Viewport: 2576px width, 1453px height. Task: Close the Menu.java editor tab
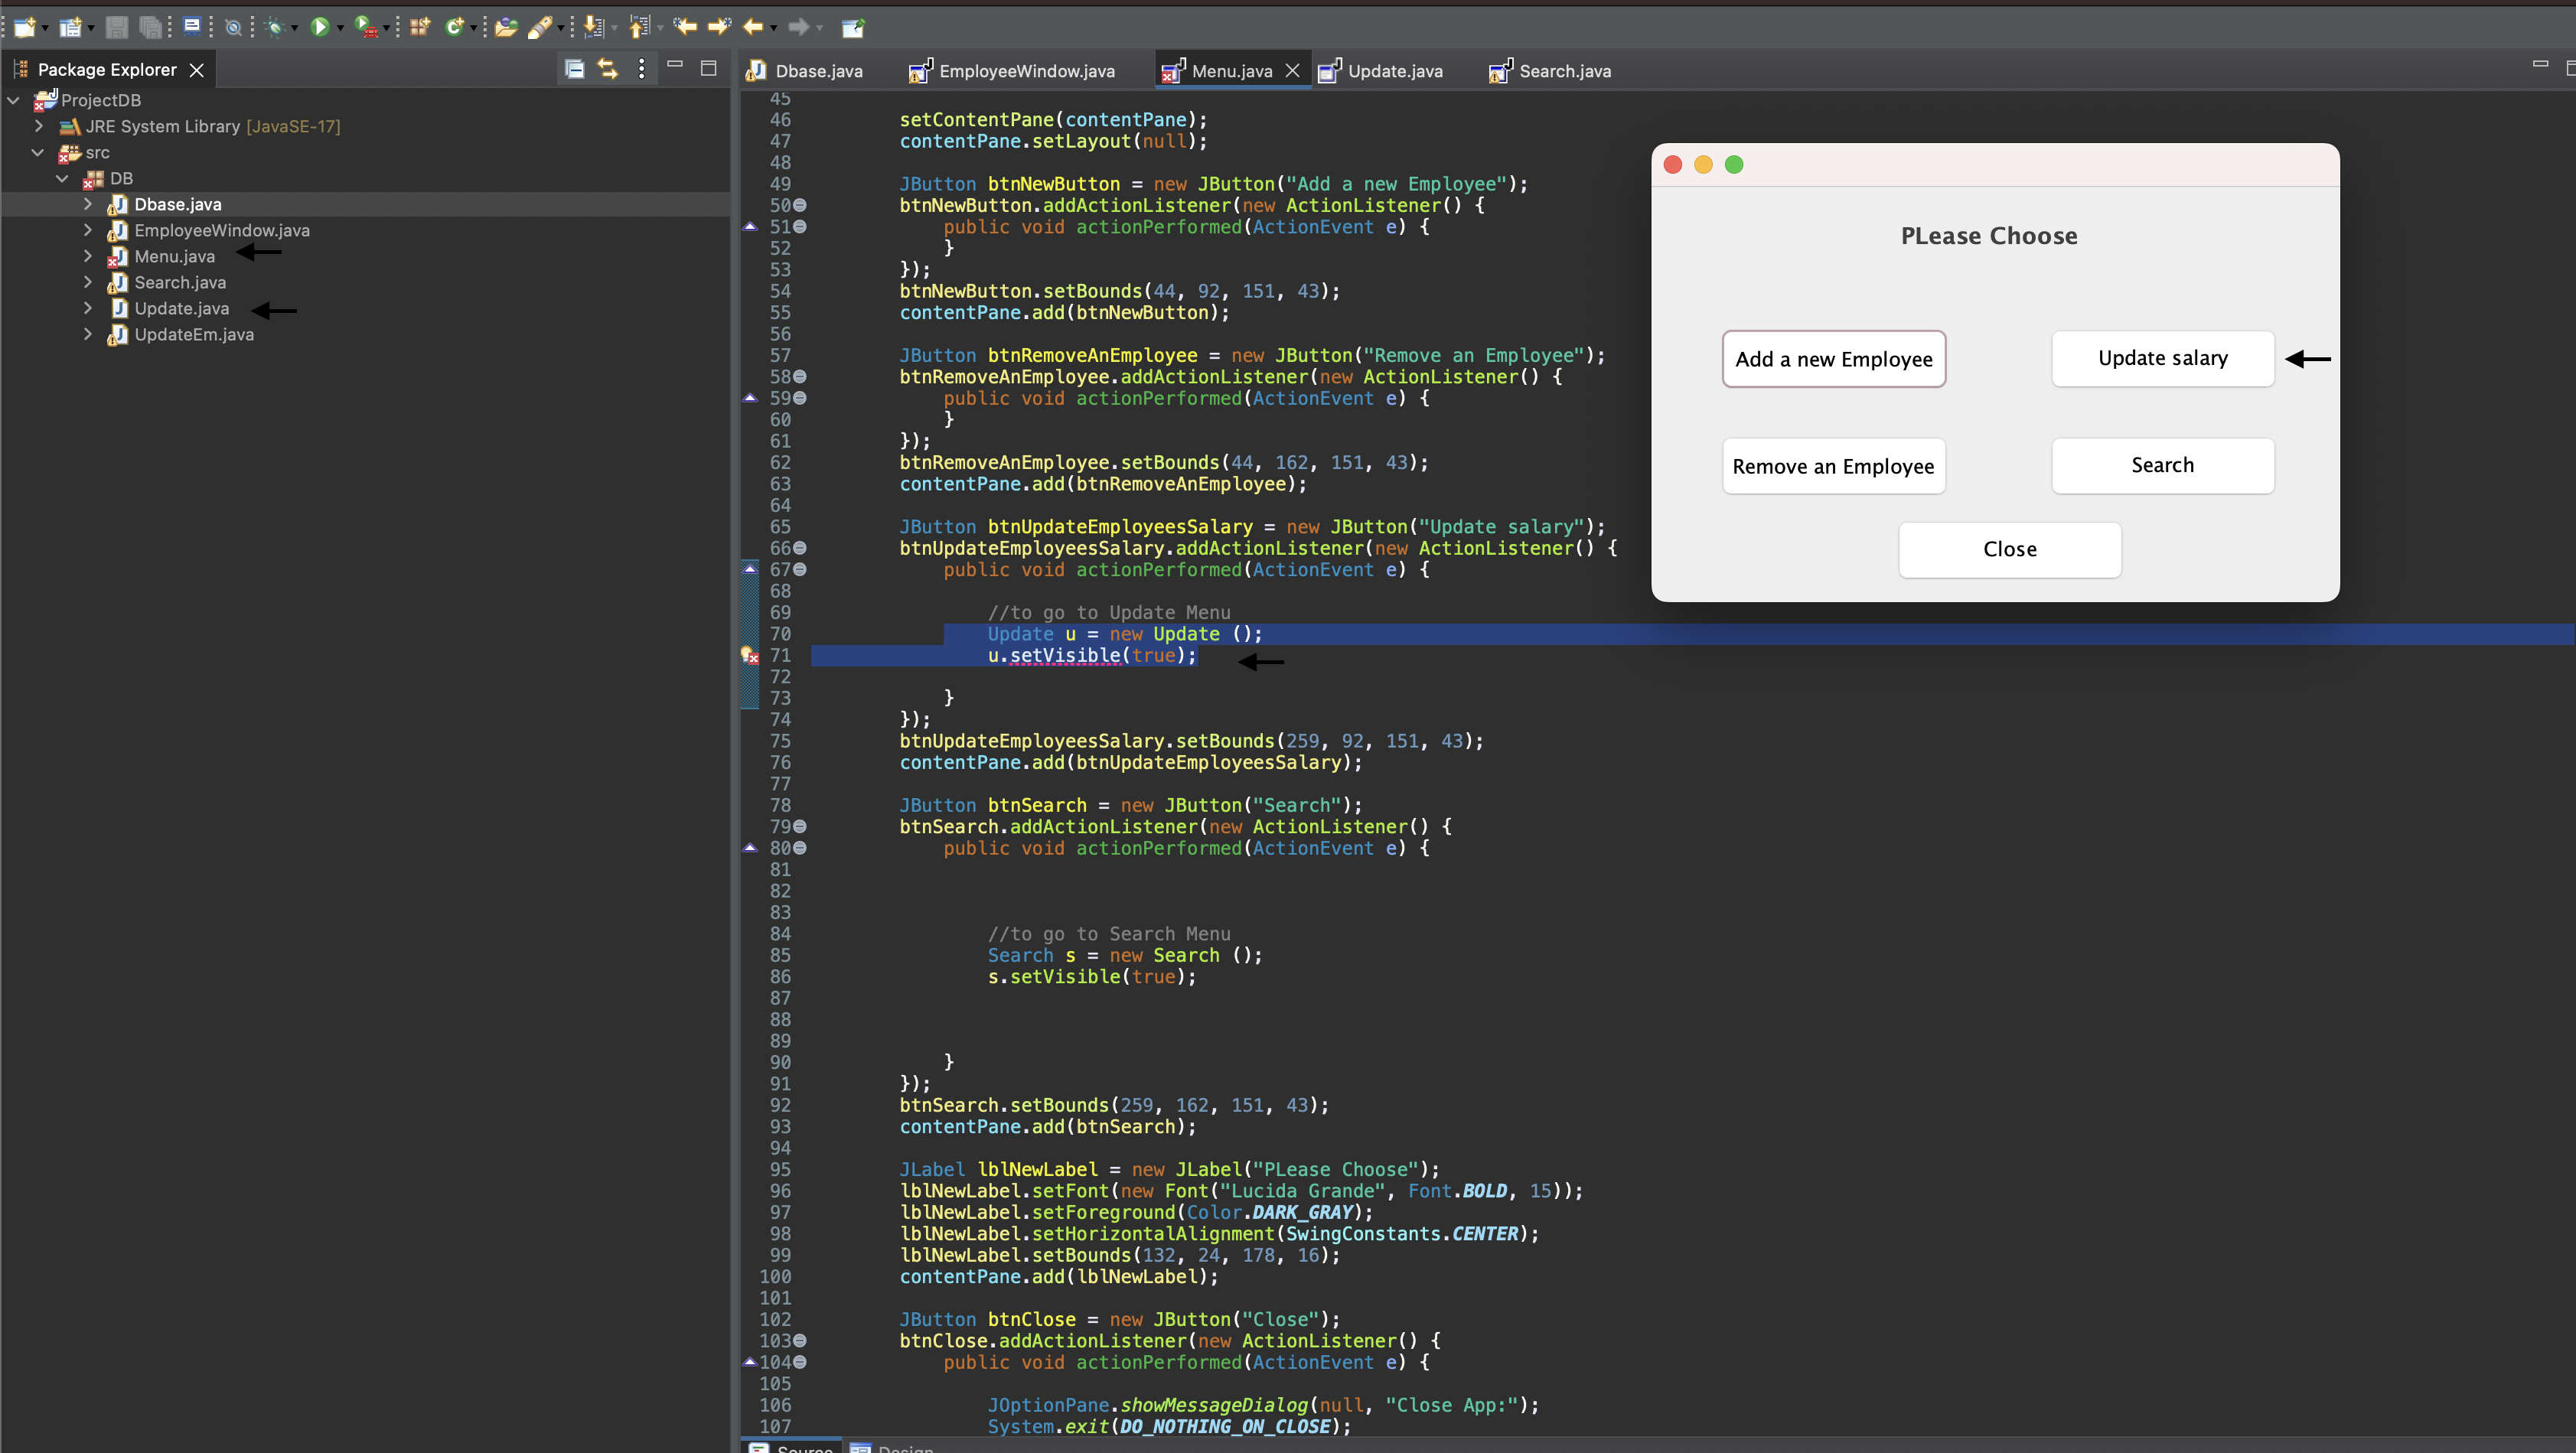point(1293,70)
